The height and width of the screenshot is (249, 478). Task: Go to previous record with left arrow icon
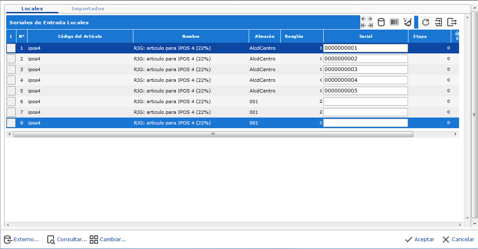364,19
